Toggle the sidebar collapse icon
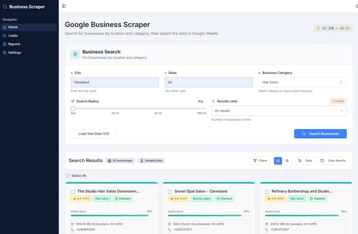The width and height of the screenshot is (358, 234). pos(64,6)
